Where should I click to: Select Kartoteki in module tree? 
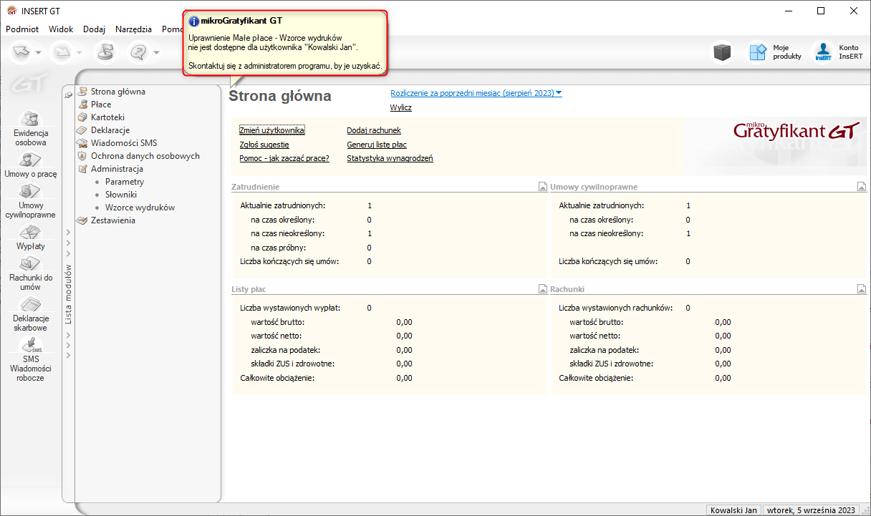[x=108, y=117]
